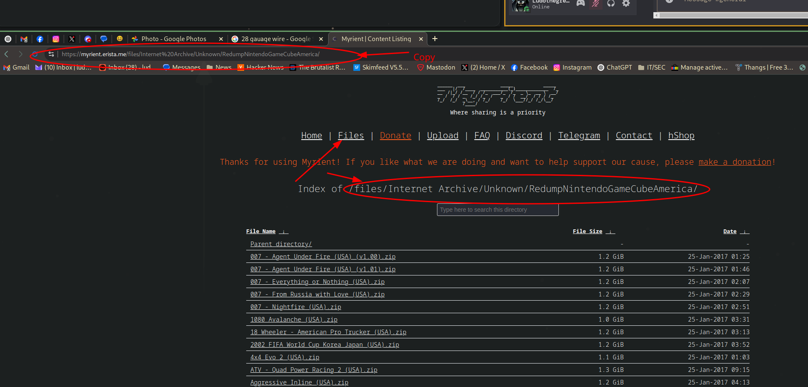Click the Discord horizontal scrollbar left arrow
Viewport: 808px width, 387px height.
click(x=656, y=16)
